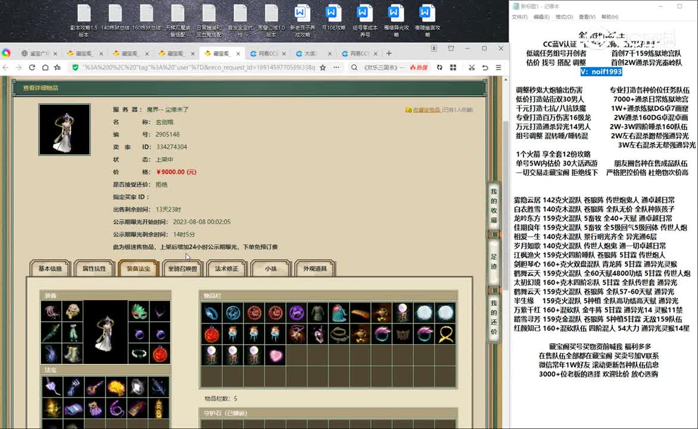Select the yellow ribbon knot inventory item

pos(445,334)
